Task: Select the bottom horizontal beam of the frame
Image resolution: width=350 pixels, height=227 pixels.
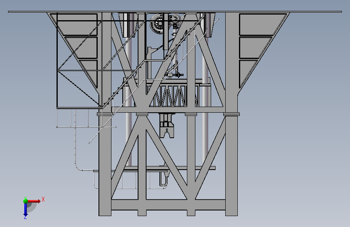Action: coord(168,205)
